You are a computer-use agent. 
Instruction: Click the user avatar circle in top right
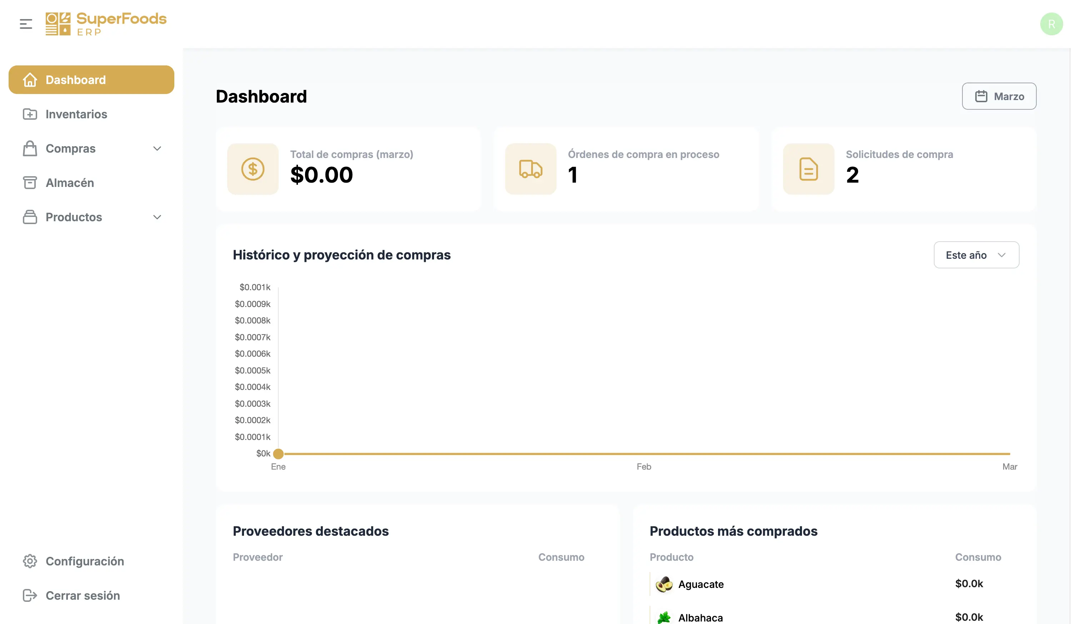coord(1052,24)
